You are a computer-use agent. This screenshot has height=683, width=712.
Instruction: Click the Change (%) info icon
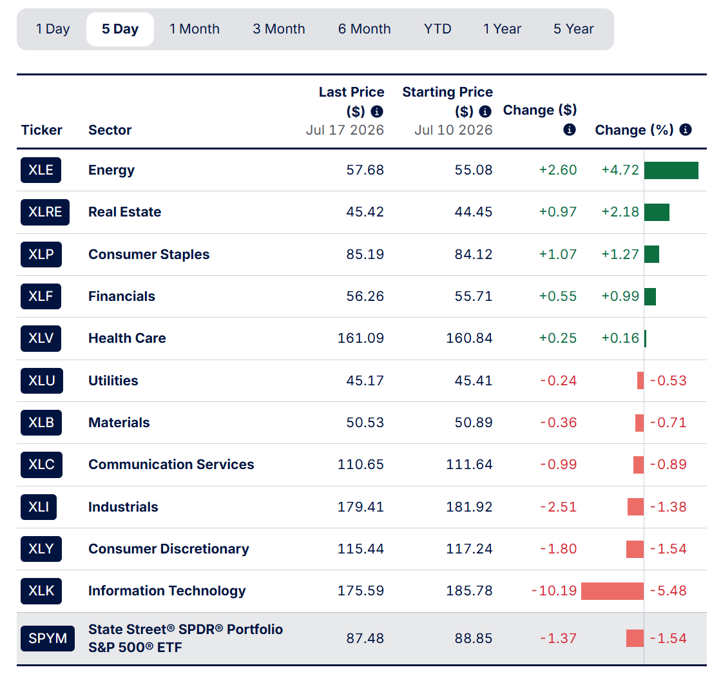tap(685, 130)
